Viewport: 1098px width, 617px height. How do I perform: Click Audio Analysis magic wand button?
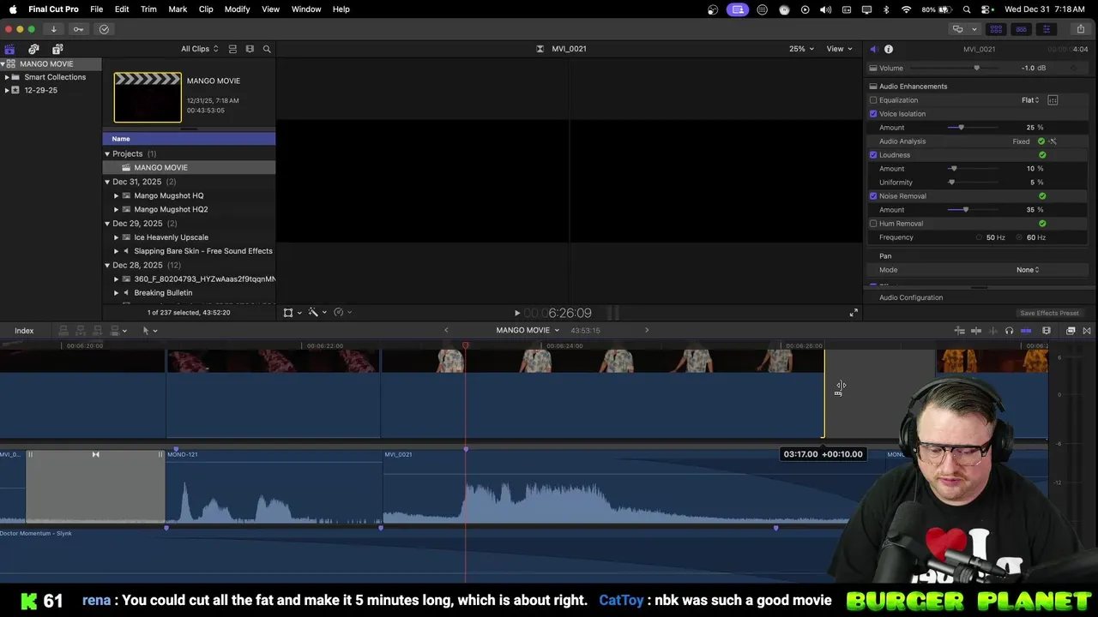pyautogui.click(x=1053, y=141)
